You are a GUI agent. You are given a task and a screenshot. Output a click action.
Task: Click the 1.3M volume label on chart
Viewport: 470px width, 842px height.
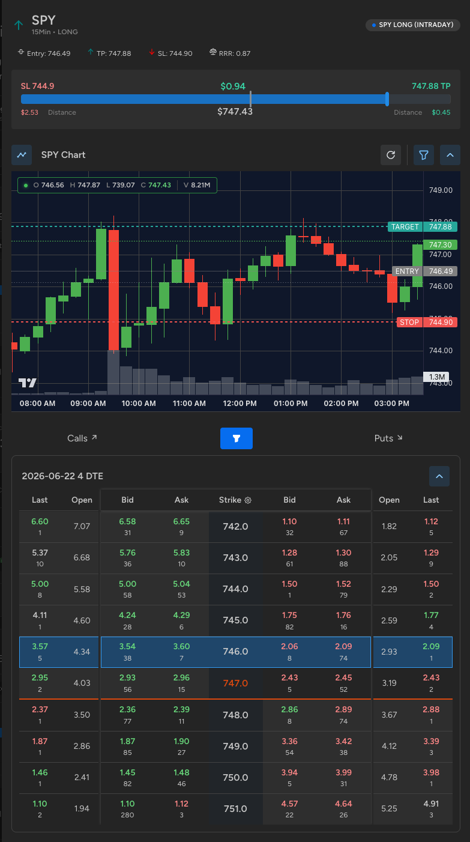tap(435, 377)
